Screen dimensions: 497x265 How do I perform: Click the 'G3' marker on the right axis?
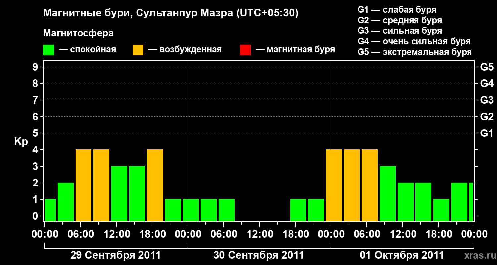tap(487, 100)
